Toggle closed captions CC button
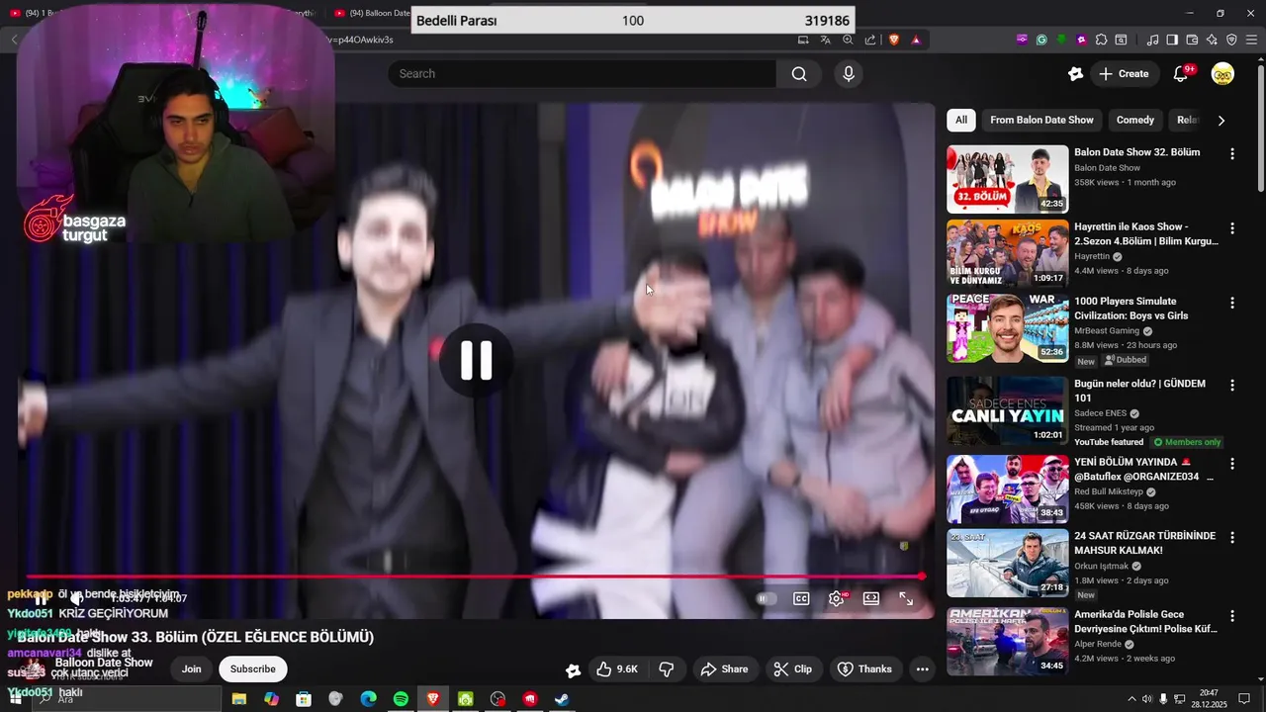Viewport: 1266px width, 712px height. point(801,598)
